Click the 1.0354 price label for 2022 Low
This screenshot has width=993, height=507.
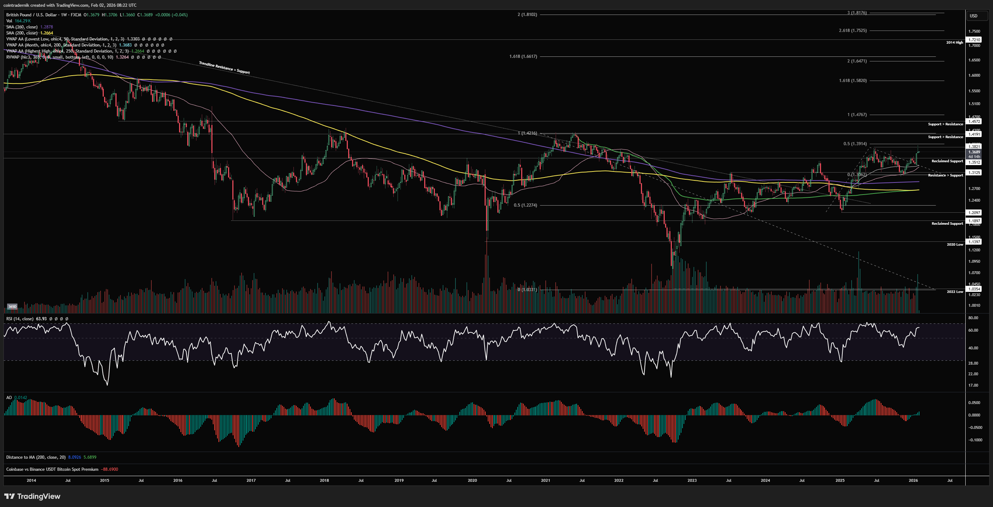tap(974, 289)
